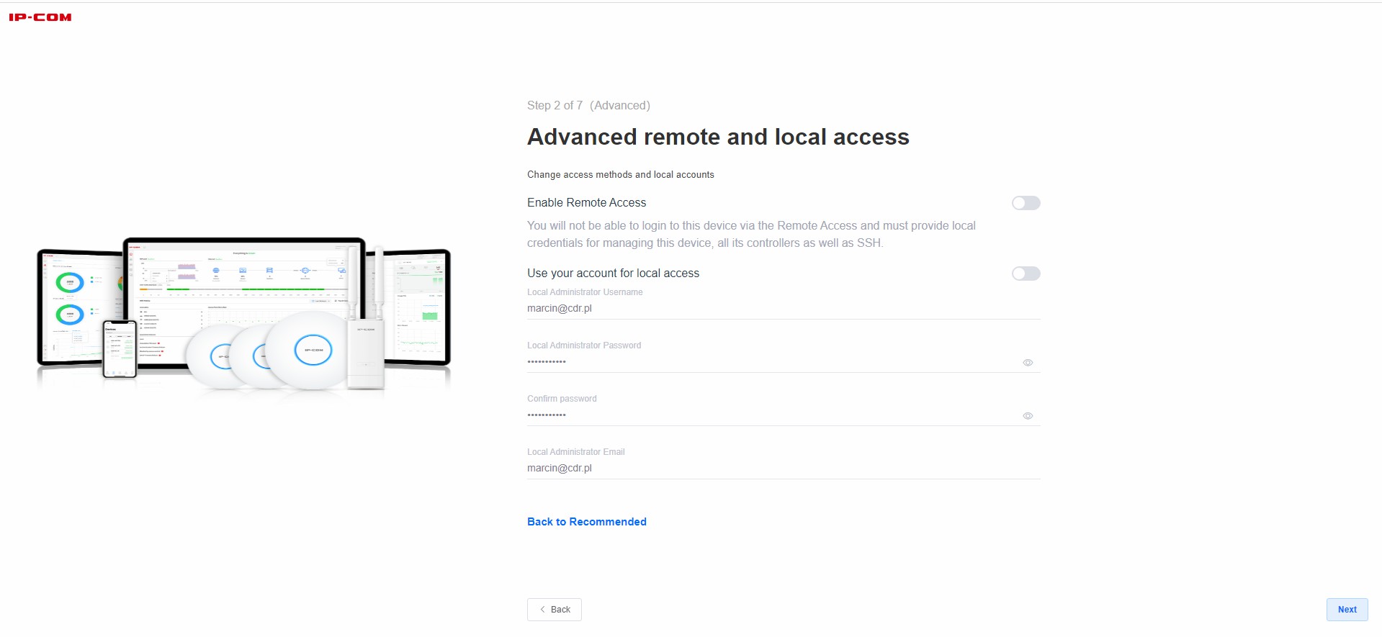Open the Back to Recommended link
Image resolution: width=1382 pixels, height=637 pixels.
click(587, 522)
